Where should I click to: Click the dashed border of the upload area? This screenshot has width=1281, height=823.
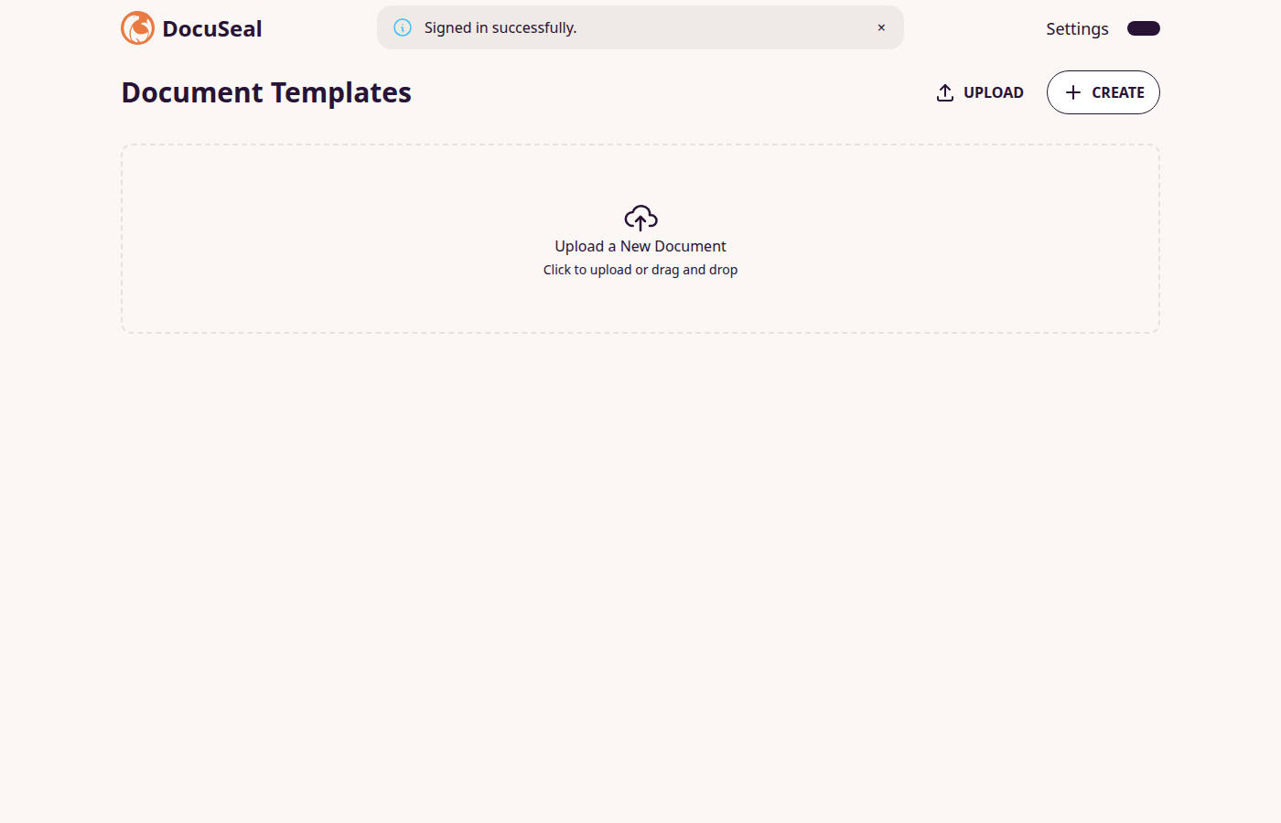point(640,144)
